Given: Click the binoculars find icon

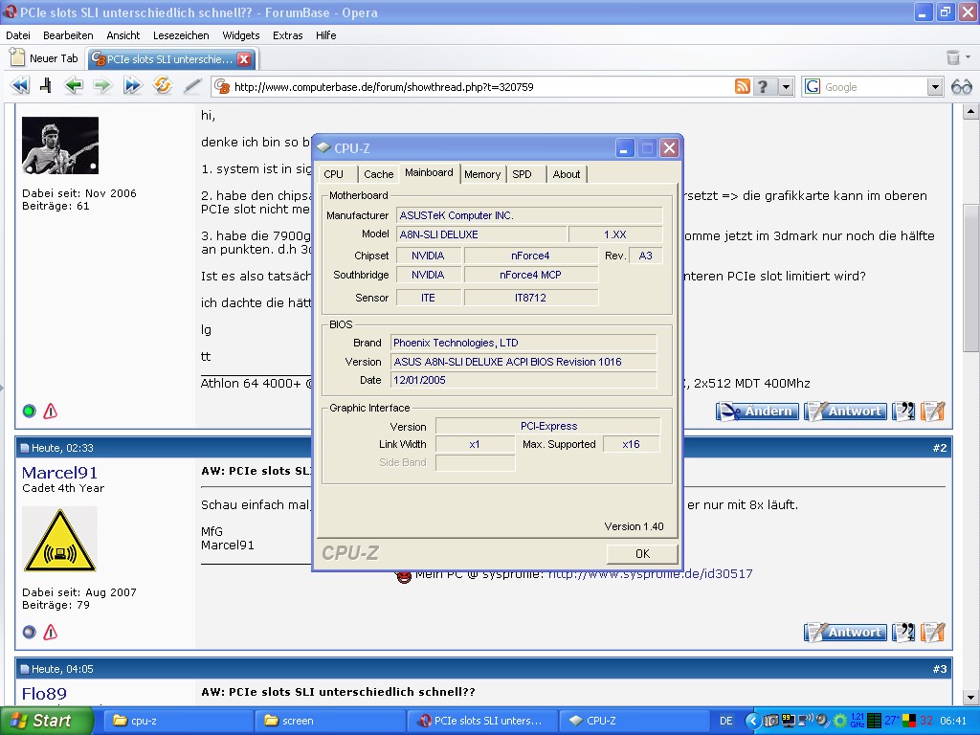Looking at the screenshot, I should [961, 87].
